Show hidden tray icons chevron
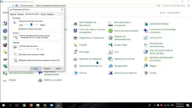The width and height of the screenshot is (192, 108). click(x=155, y=105)
